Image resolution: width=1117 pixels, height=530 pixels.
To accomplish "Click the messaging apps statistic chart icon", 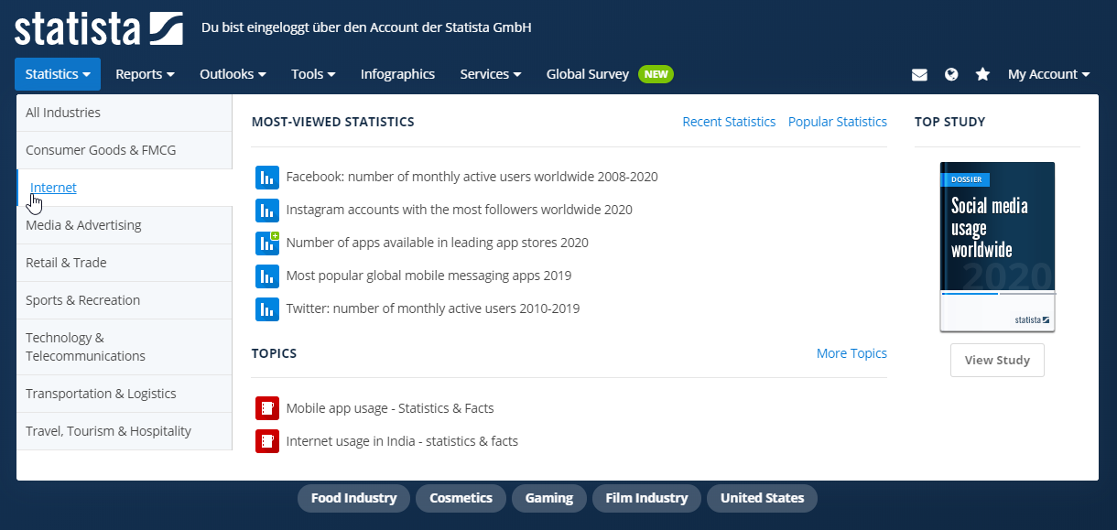I will [x=266, y=276].
